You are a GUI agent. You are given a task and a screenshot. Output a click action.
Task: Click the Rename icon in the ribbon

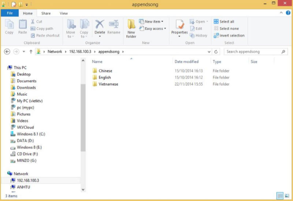point(114,25)
